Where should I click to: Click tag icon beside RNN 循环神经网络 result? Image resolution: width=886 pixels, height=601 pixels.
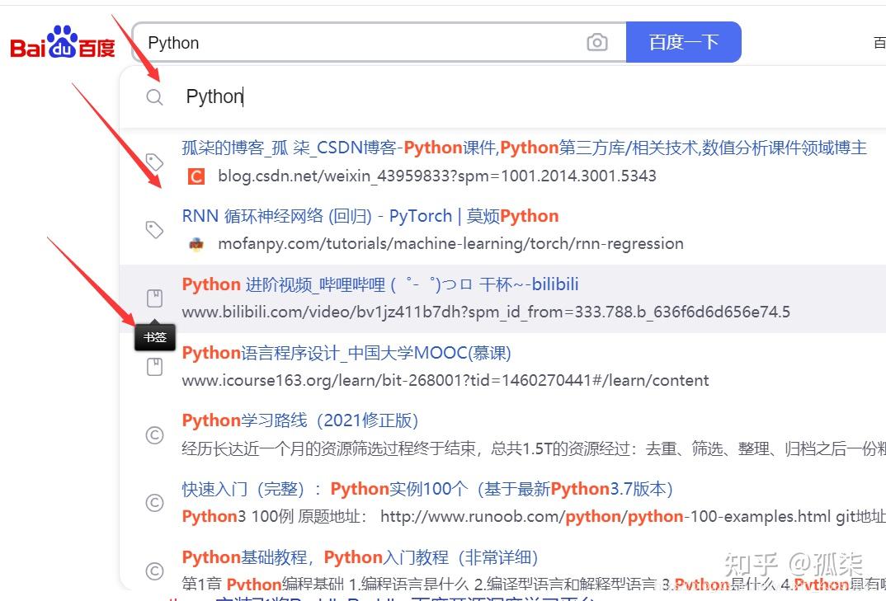tap(154, 230)
